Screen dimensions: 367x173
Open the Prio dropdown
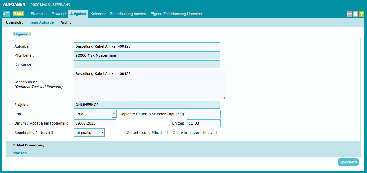click(95, 114)
